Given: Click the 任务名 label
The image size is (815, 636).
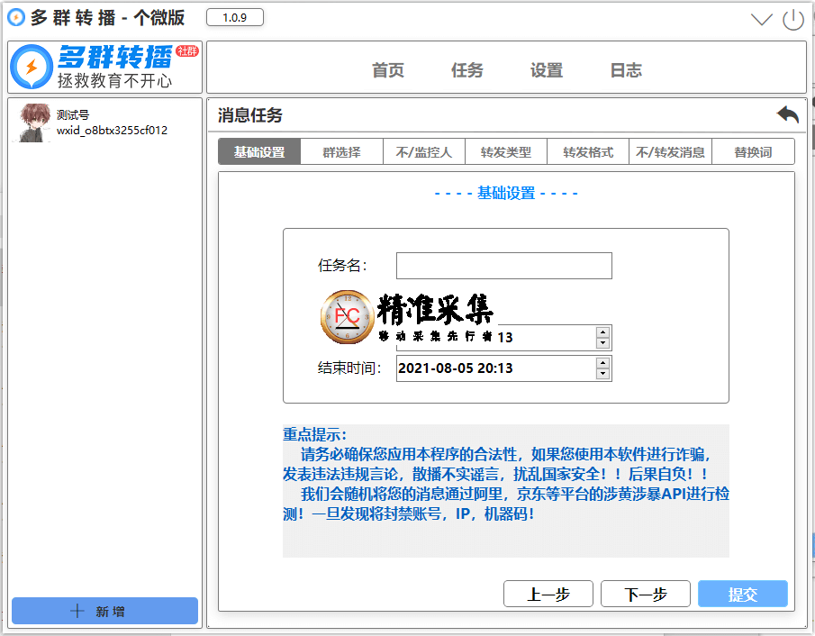Looking at the screenshot, I should point(342,266).
